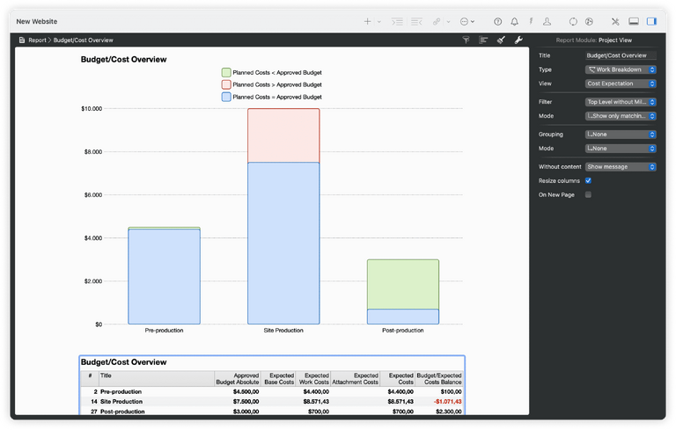Screen dimensions: 676x430
Task: Click the filter funnel icon
Action: coord(466,40)
